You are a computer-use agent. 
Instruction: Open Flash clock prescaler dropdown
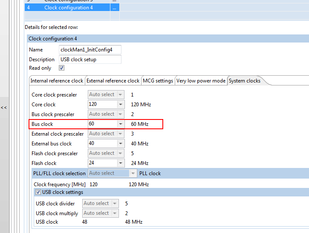click(x=106, y=153)
